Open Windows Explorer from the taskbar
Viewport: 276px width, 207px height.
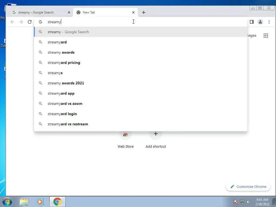[x=24, y=202]
